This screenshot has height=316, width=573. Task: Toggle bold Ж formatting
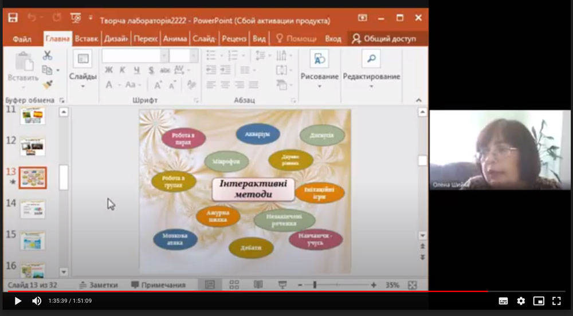[109, 70]
